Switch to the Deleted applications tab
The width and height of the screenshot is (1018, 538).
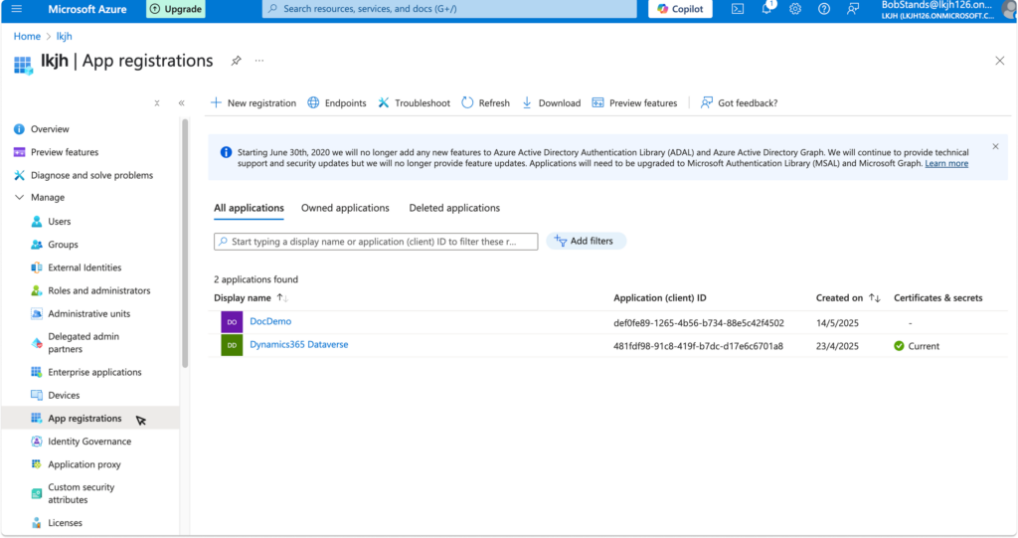coord(454,208)
